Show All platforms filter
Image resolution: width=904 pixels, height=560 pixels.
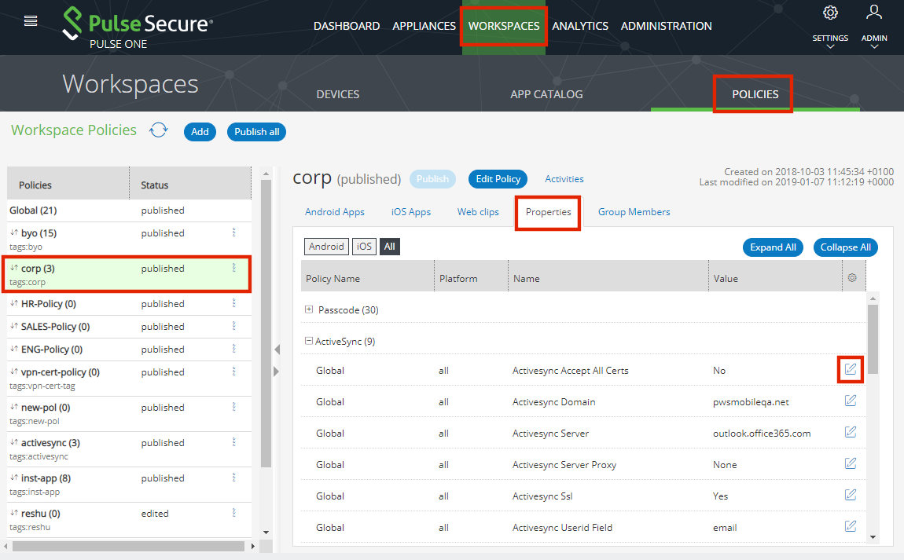pos(390,247)
